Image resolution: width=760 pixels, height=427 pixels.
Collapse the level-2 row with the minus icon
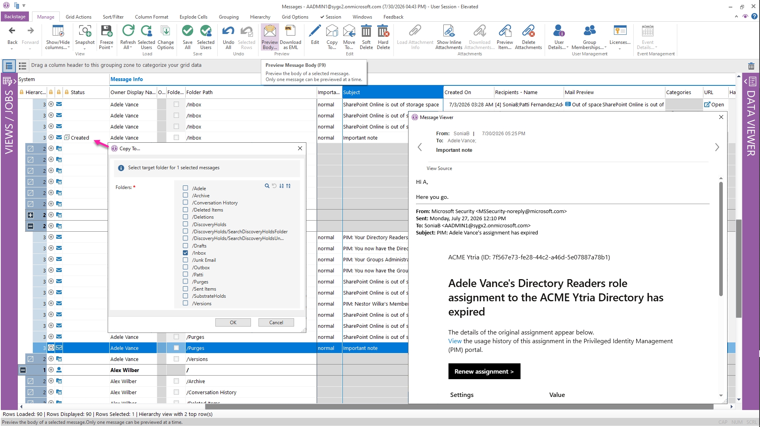(30, 226)
